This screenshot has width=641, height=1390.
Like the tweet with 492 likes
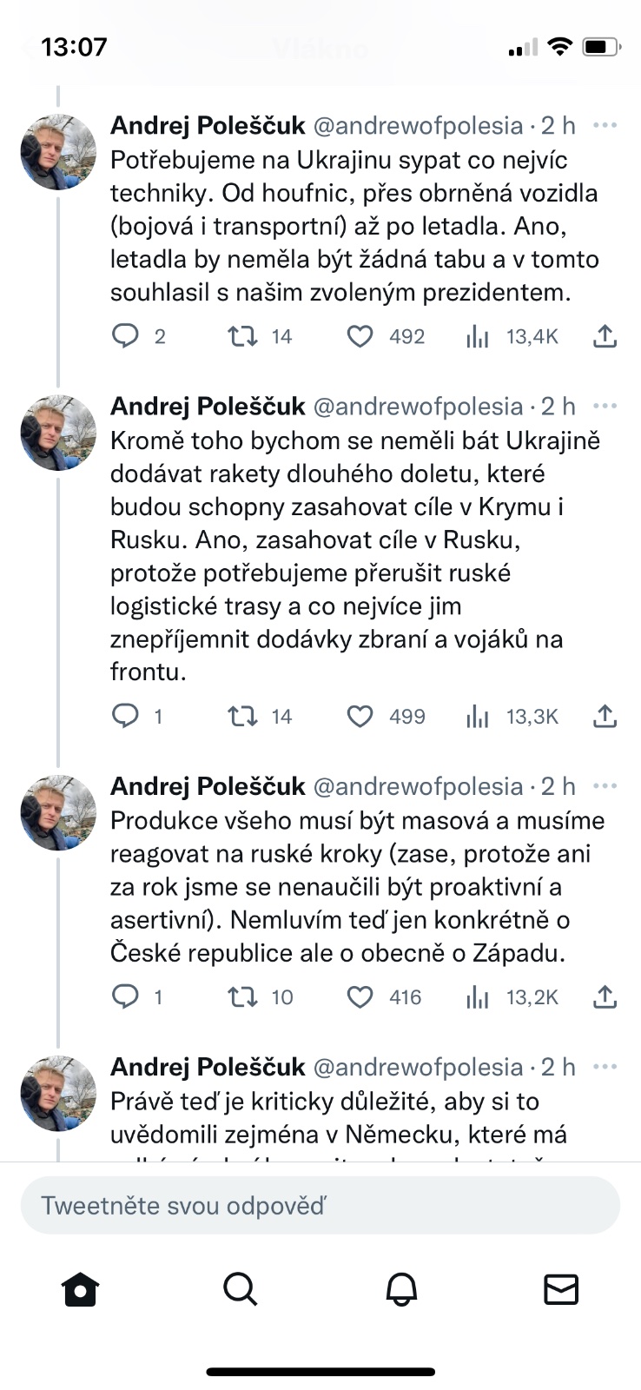click(360, 336)
